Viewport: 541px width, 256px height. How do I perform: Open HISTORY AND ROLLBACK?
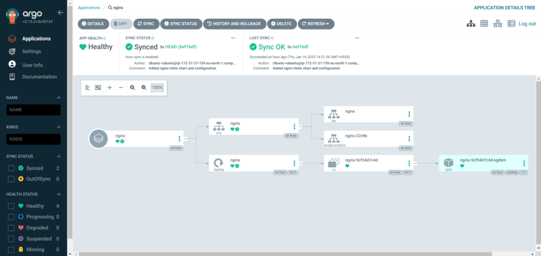(x=235, y=24)
